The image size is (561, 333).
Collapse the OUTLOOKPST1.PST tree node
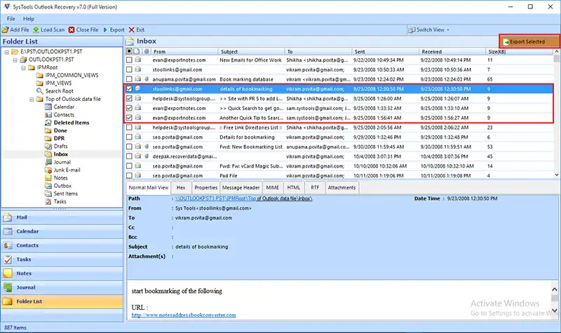15,60
